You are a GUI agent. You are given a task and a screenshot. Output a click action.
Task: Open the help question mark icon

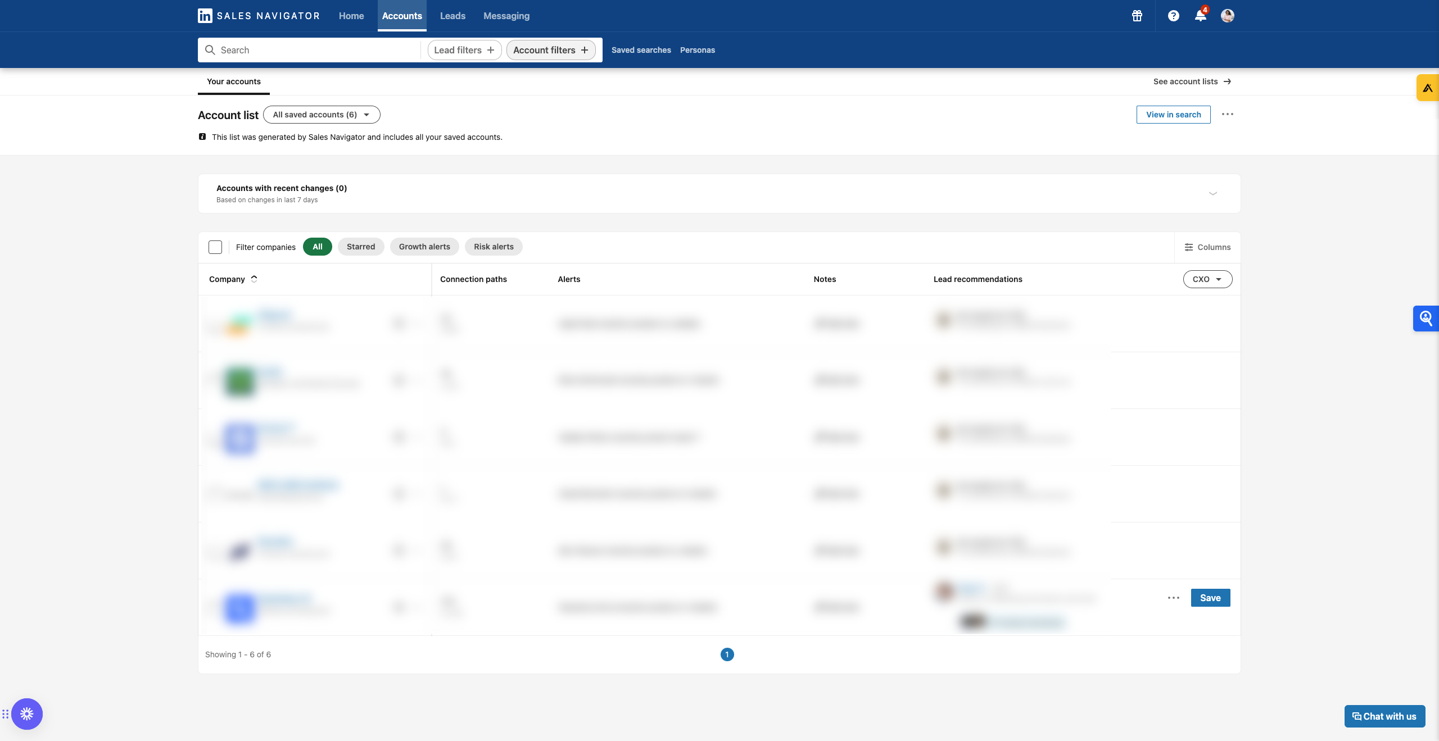[x=1173, y=16]
